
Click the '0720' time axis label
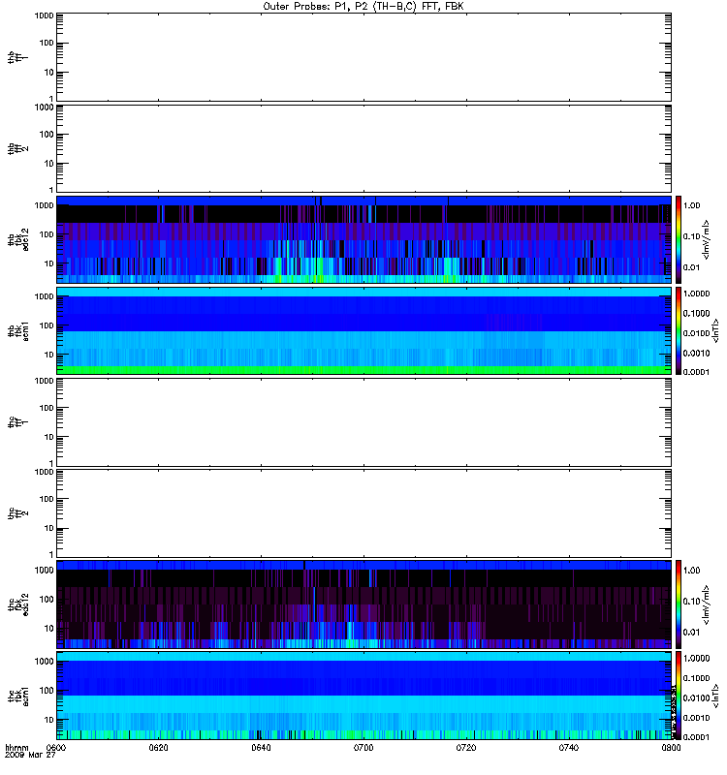click(466, 748)
